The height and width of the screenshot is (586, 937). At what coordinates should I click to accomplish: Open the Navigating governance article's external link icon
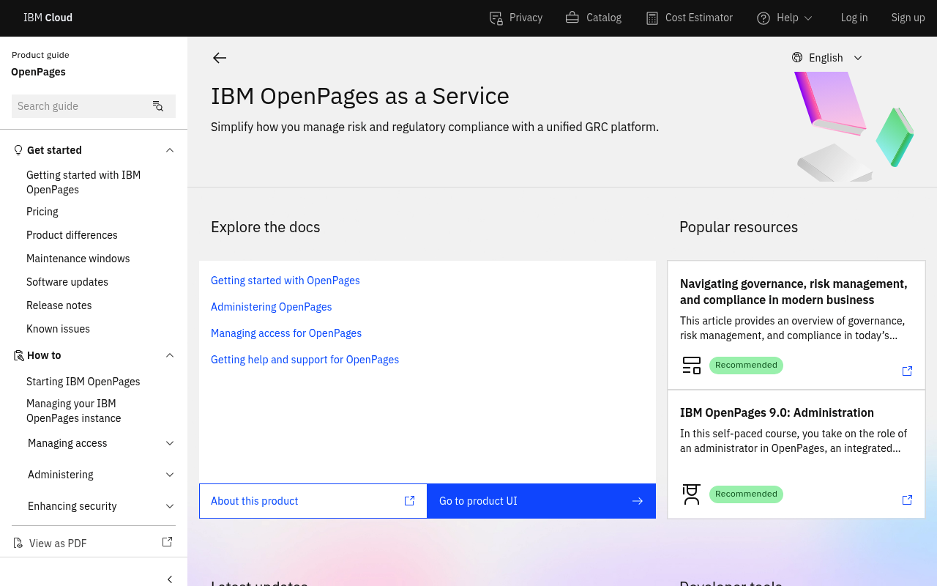907,371
